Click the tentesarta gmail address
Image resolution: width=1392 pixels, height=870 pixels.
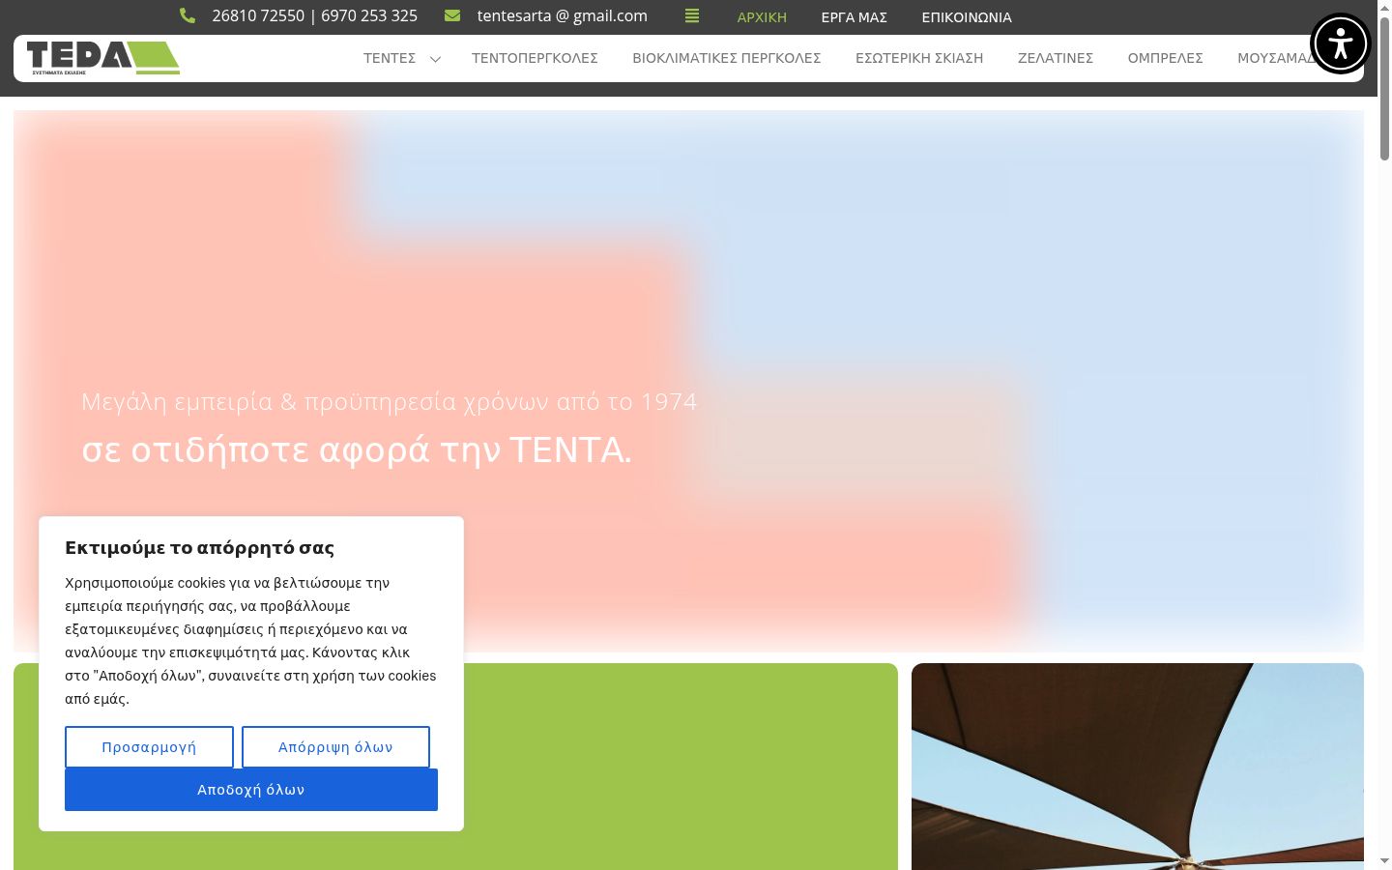coord(563,15)
